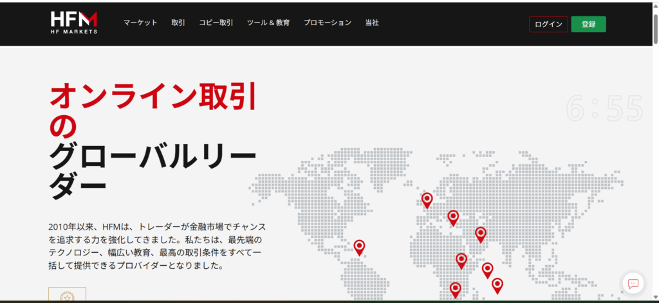Click the headline text オンライン取引
The height and width of the screenshot is (303, 659).
pos(153,98)
